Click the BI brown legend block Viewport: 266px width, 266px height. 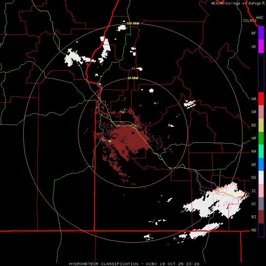[261, 217]
